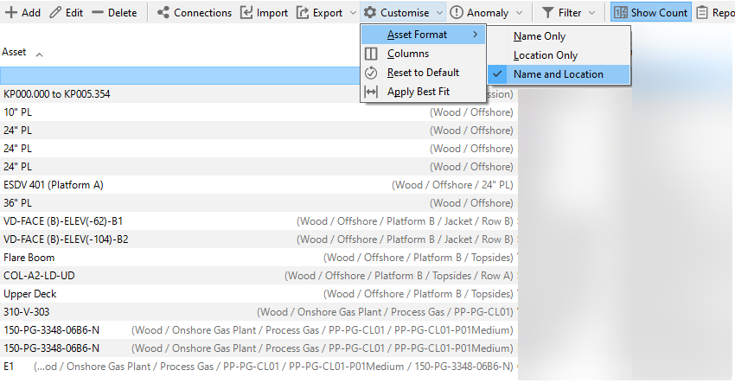Viewport: 735px width, 383px height.
Task: Select row KP000.000 to KP005.354
Action: 259,93
